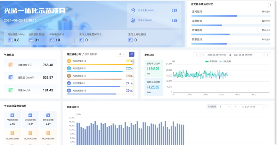This screenshot has height=145, width=277.
Task: Click the 发电功率 start date field
Action: click(x=216, y=55)
